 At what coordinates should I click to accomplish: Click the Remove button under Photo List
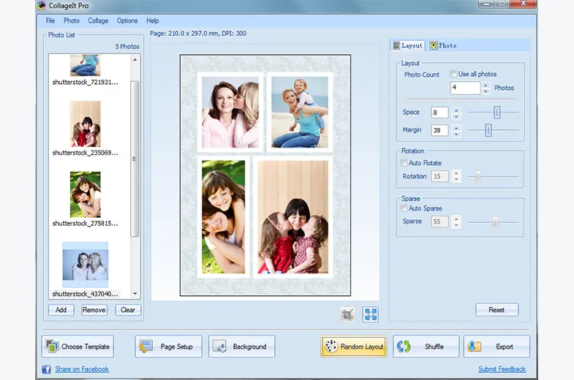pyautogui.click(x=94, y=310)
